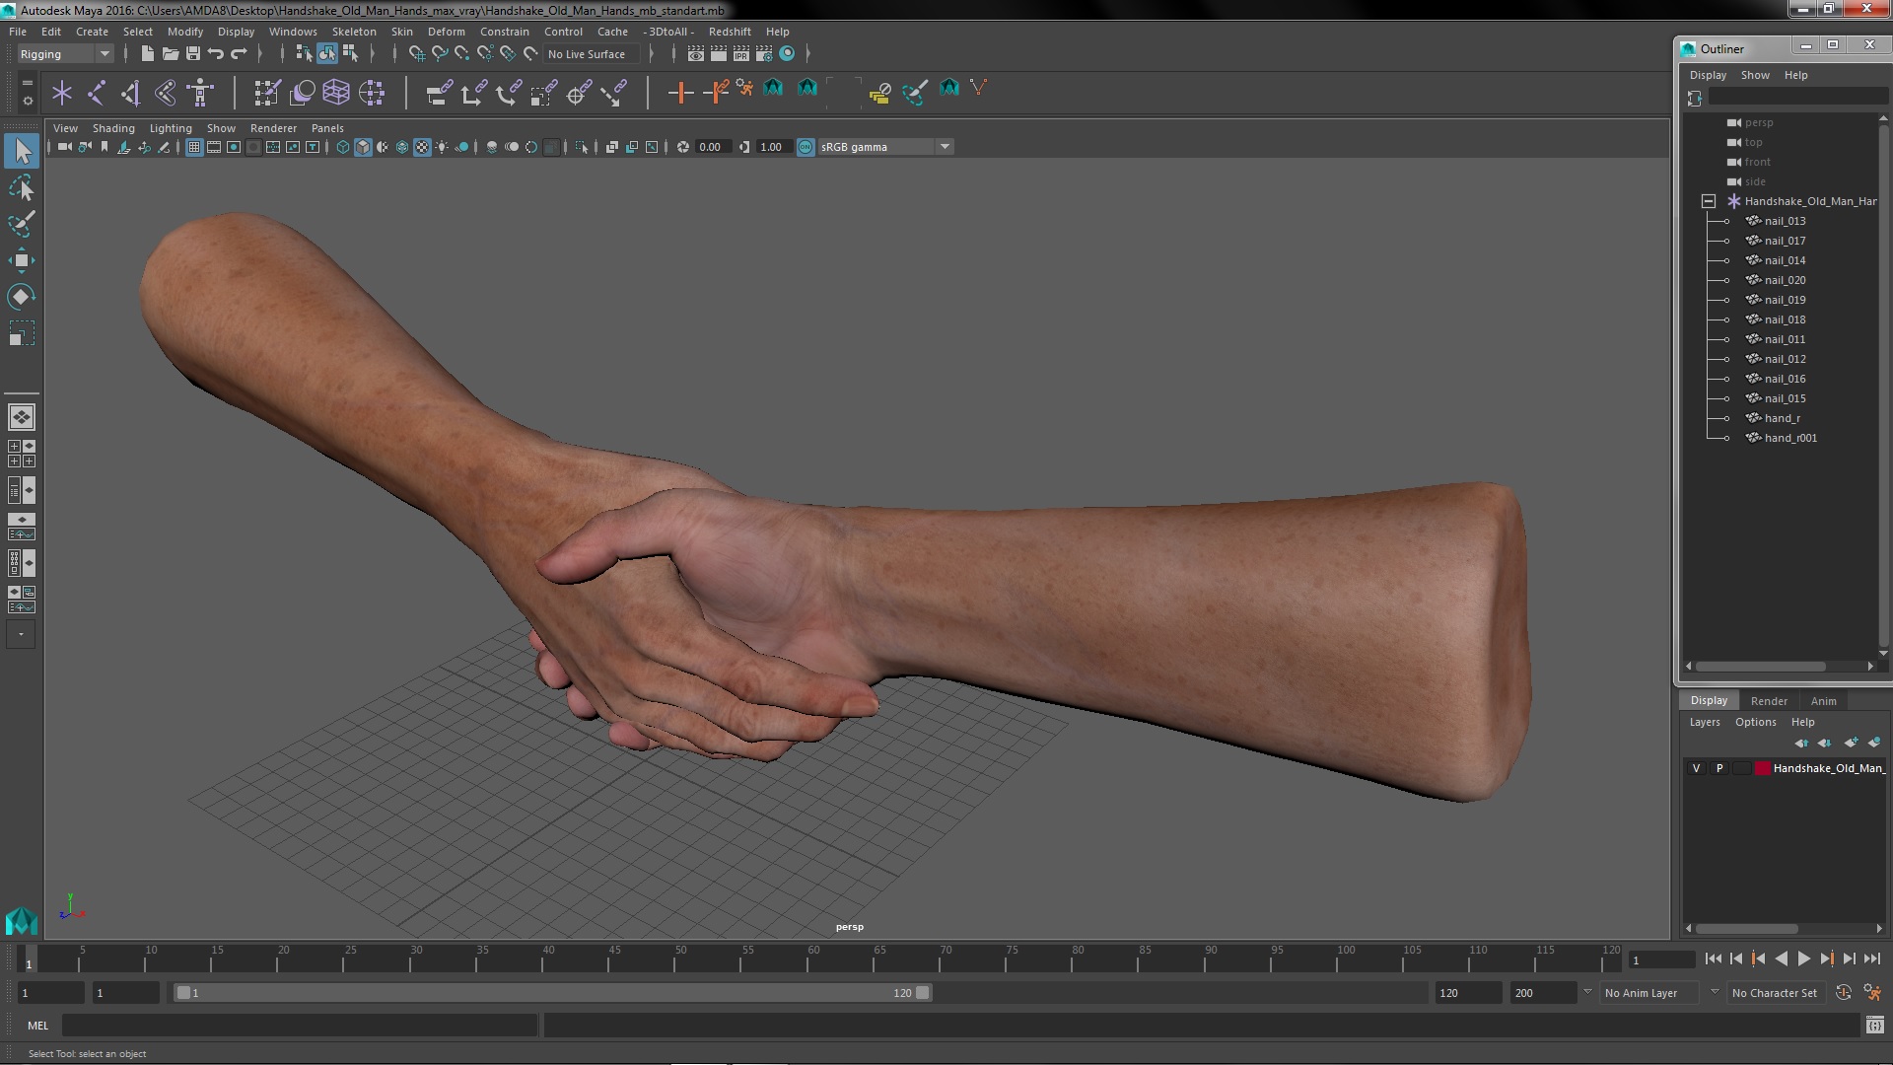Image resolution: width=1893 pixels, height=1065 pixels.
Task: Open the Skeleton menu
Action: pos(354,32)
